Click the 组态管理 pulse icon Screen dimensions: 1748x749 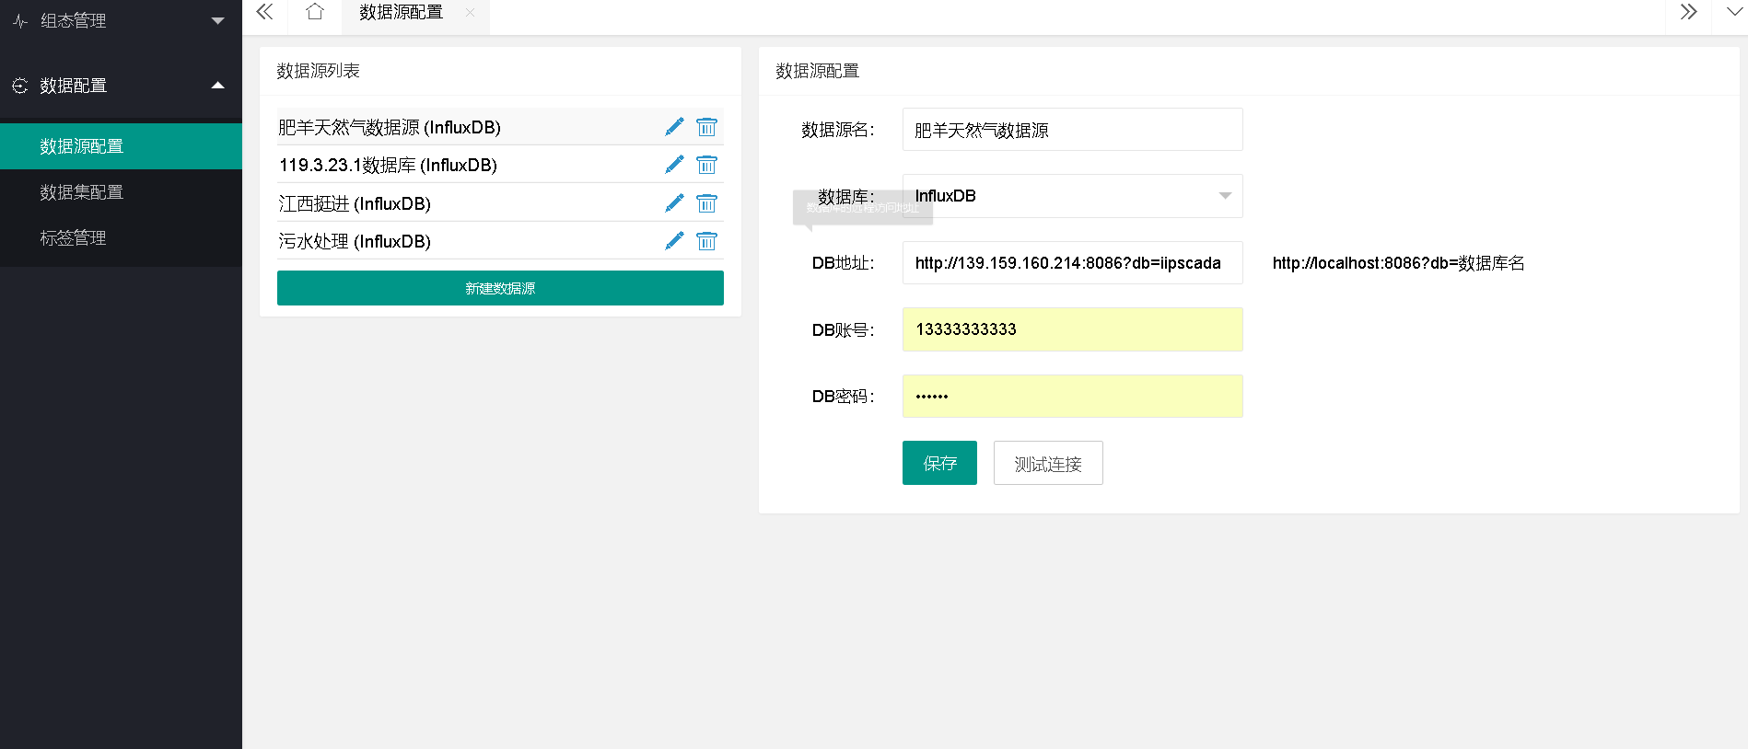click(x=20, y=20)
